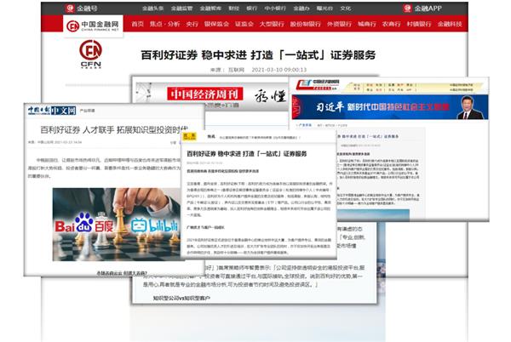The width and height of the screenshot is (511, 342).
Task: Click the 金融号 logo icon in the top bar
Action: (70, 9)
